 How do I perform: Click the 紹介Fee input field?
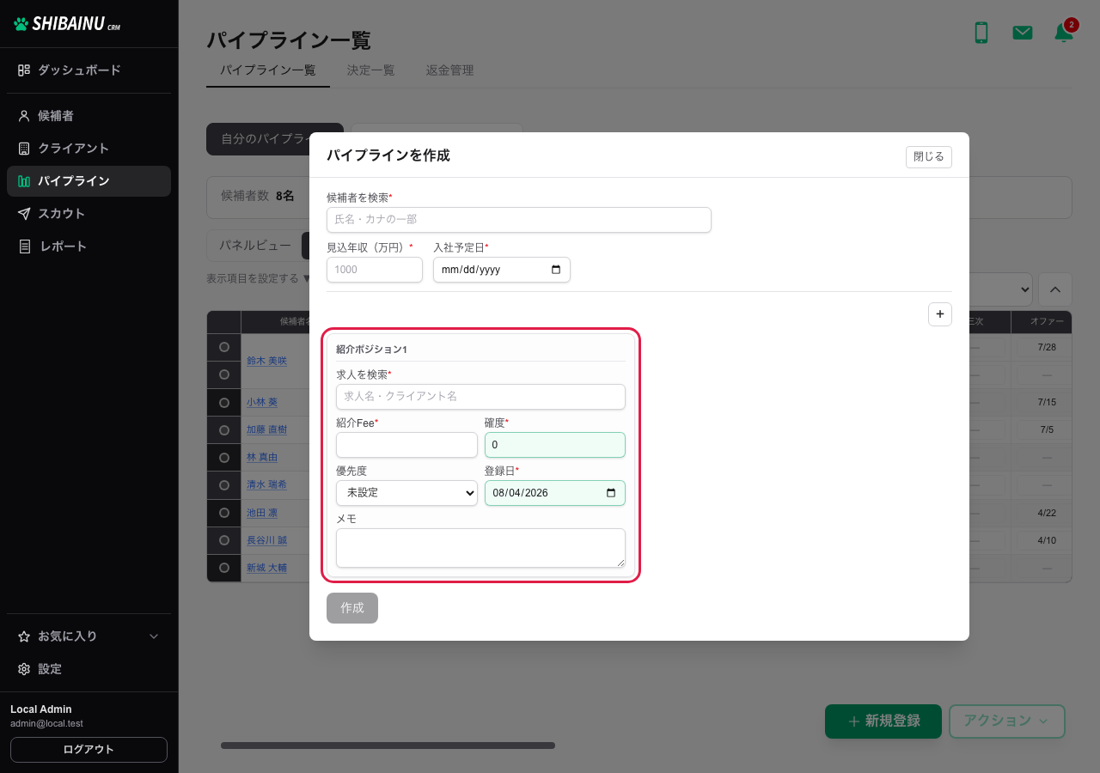click(406, 445)
